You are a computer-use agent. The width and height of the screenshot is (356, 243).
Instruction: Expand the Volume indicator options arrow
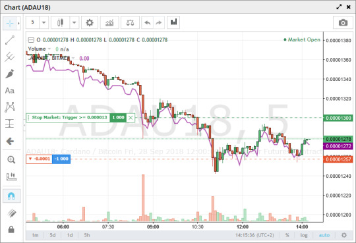click(49, 49)
